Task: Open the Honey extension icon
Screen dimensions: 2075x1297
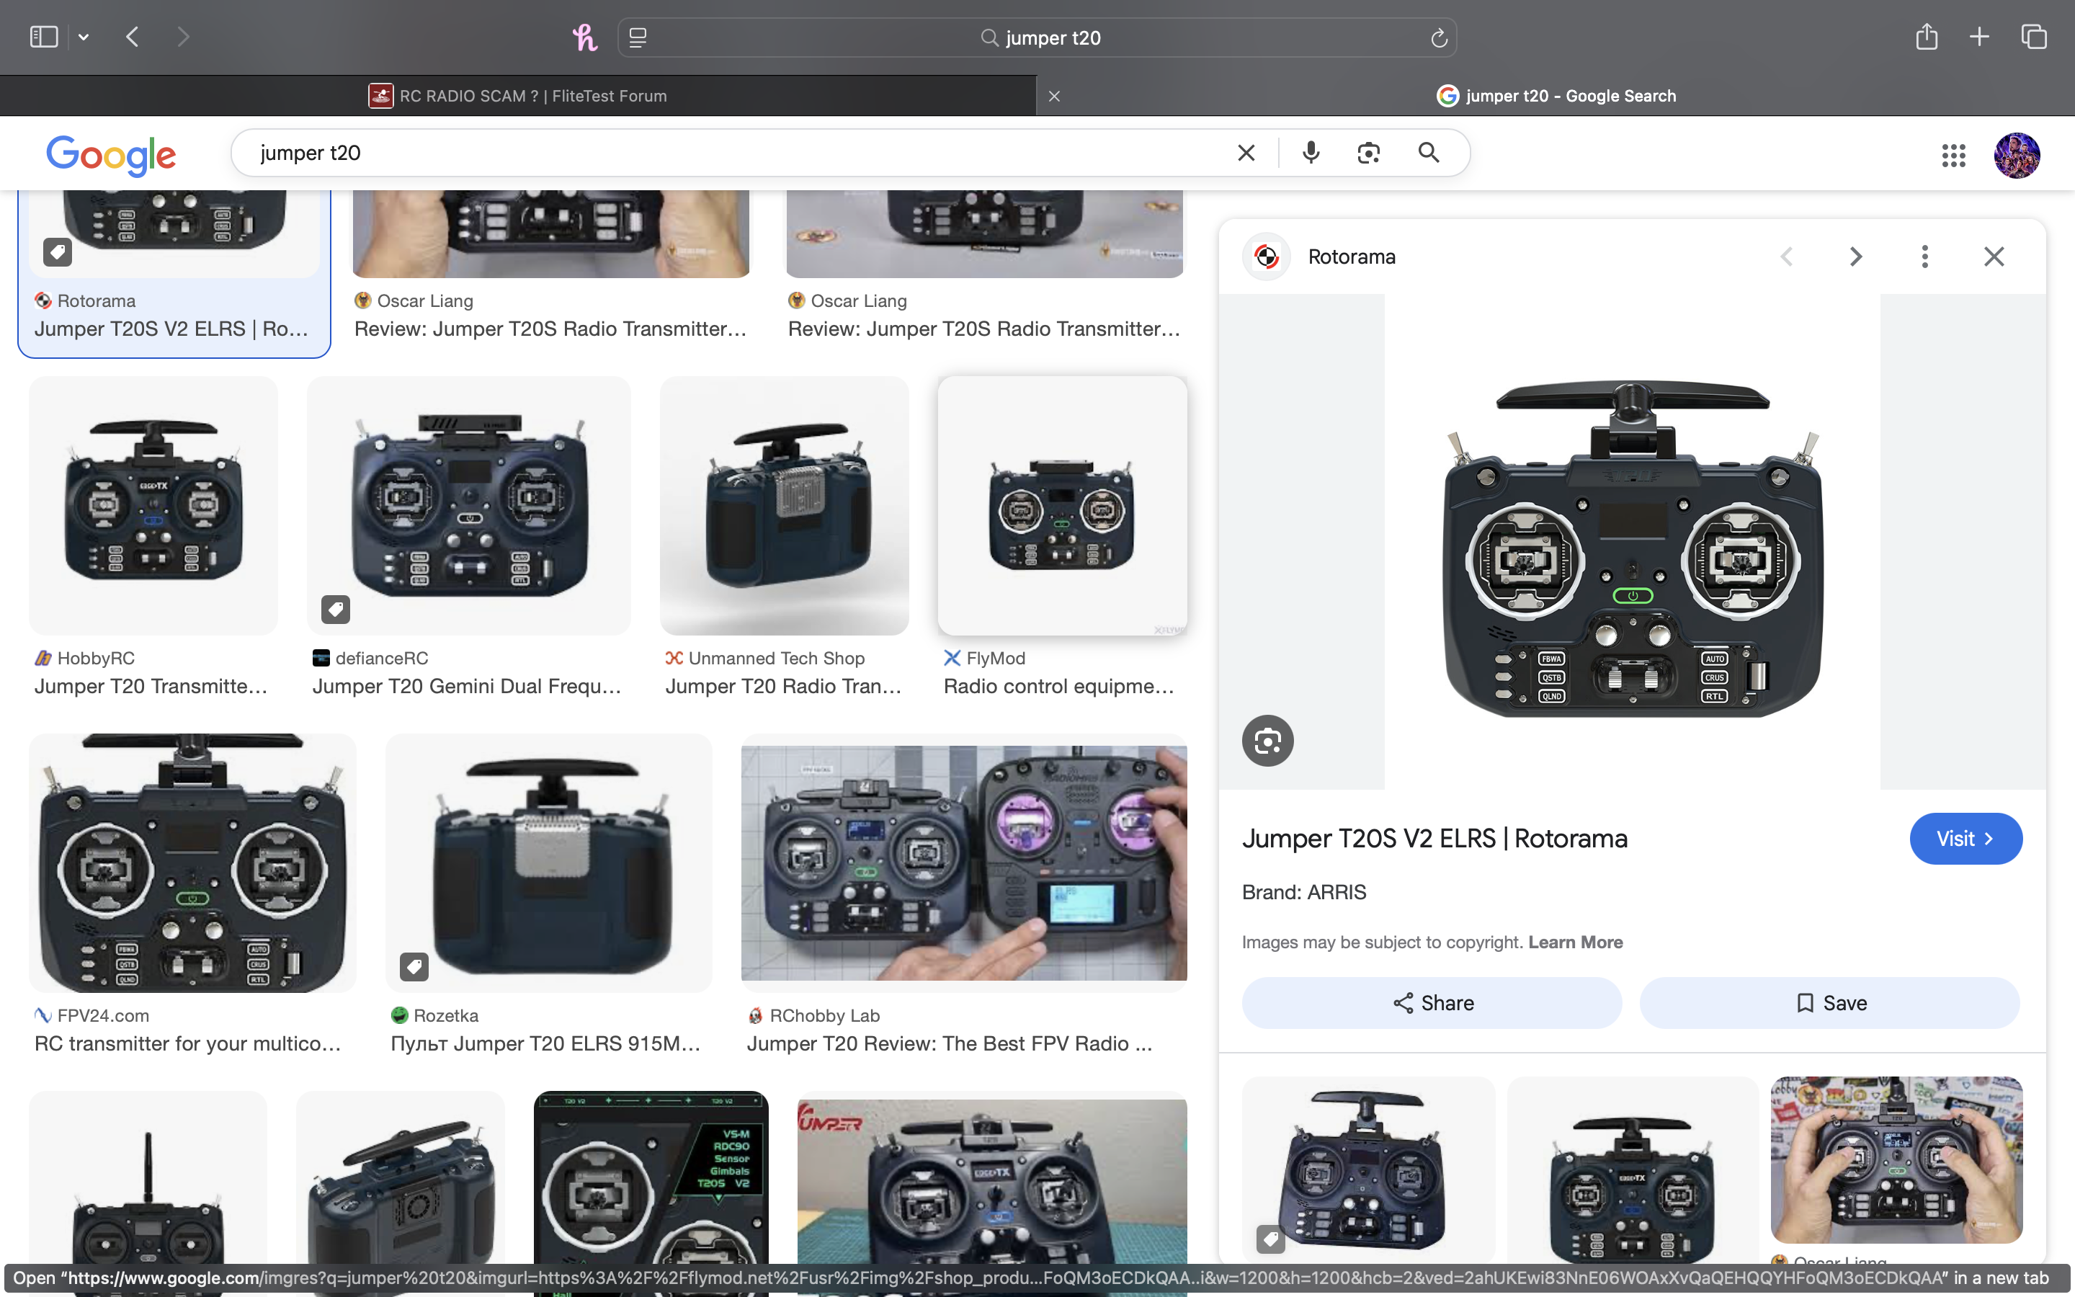Action: click(x=585, y=37)
